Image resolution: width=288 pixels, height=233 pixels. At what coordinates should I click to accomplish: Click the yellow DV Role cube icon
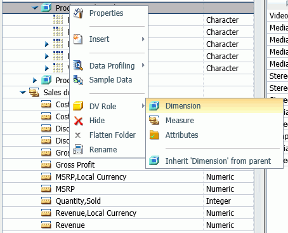[78, 106]
